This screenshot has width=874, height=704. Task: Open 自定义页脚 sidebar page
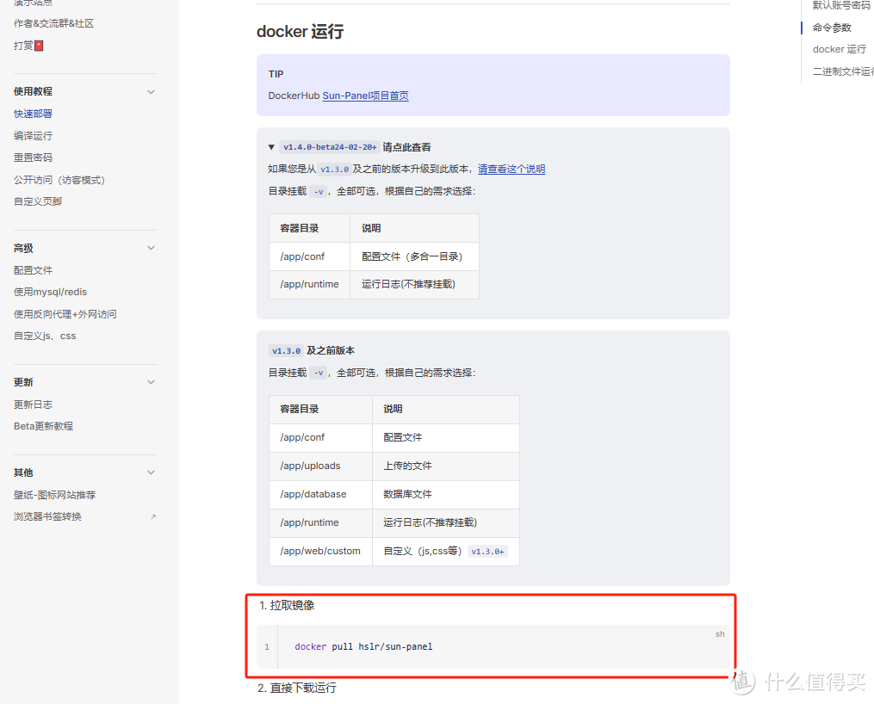(38, 201)
